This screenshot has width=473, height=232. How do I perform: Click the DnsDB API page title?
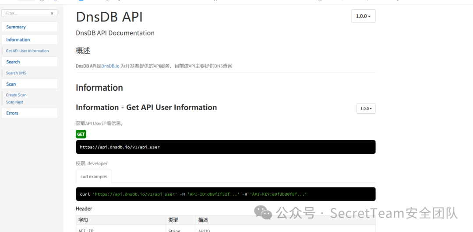(109, 17)
